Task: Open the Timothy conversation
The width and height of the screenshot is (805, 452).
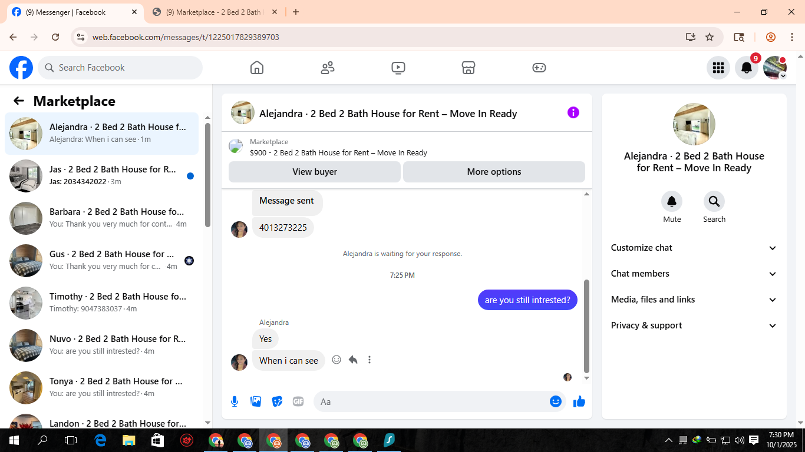Action: [x=101, y=303]
